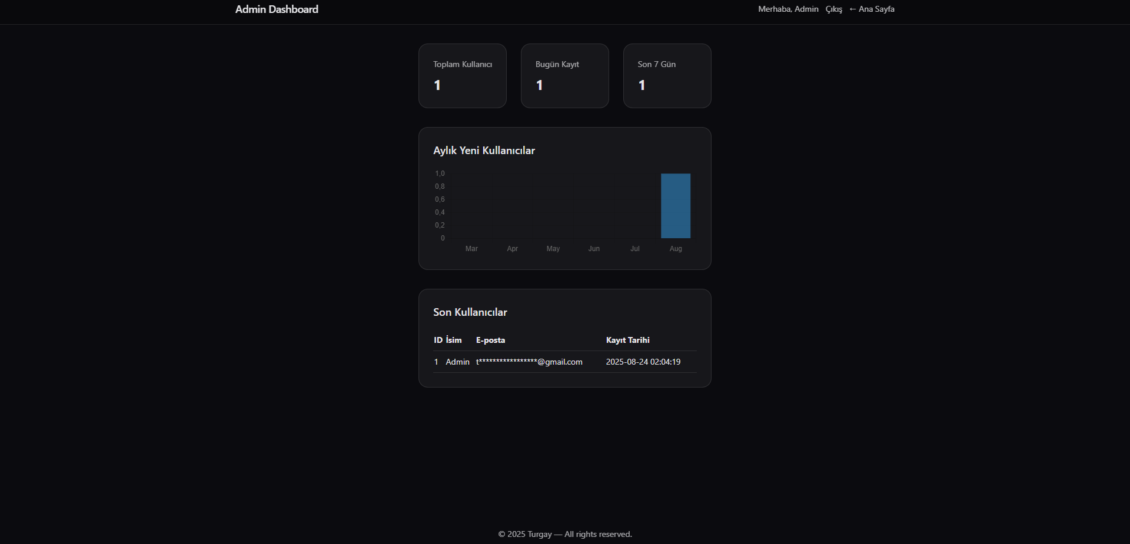
Task: Click the Kayıt Tarihi column header
Action: click(627, 341)
